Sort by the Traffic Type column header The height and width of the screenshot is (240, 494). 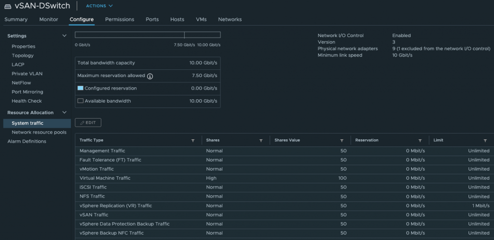click(x=91, y=140)
